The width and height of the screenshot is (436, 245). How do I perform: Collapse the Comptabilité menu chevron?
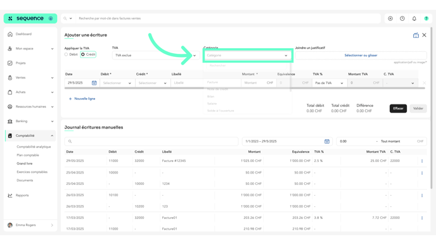tap(52, 135)
